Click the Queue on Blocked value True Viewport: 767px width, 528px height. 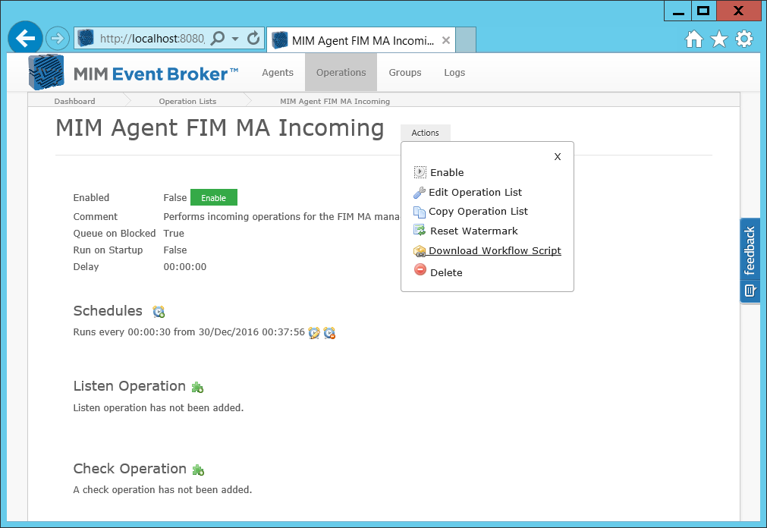pyautogui.click(x=174, y=234)
